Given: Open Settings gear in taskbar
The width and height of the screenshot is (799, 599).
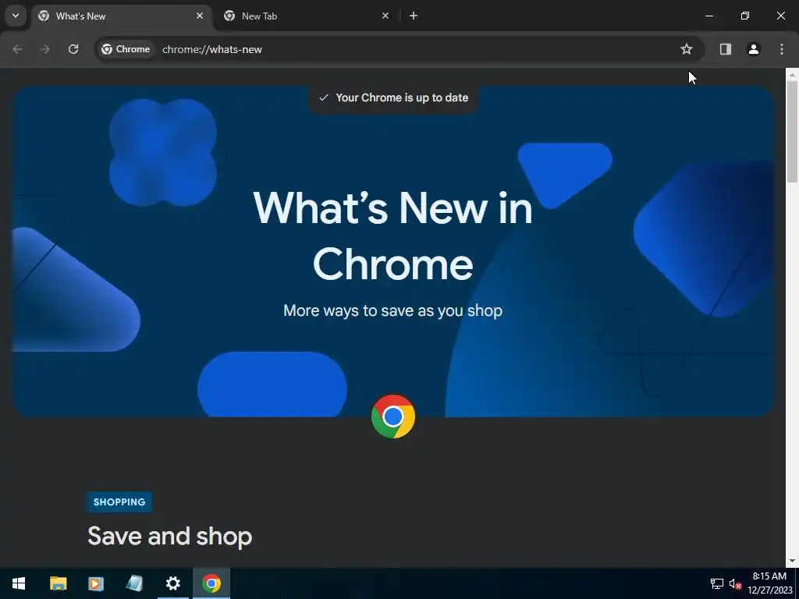Looking at the screenshot, I should (172, 583).
